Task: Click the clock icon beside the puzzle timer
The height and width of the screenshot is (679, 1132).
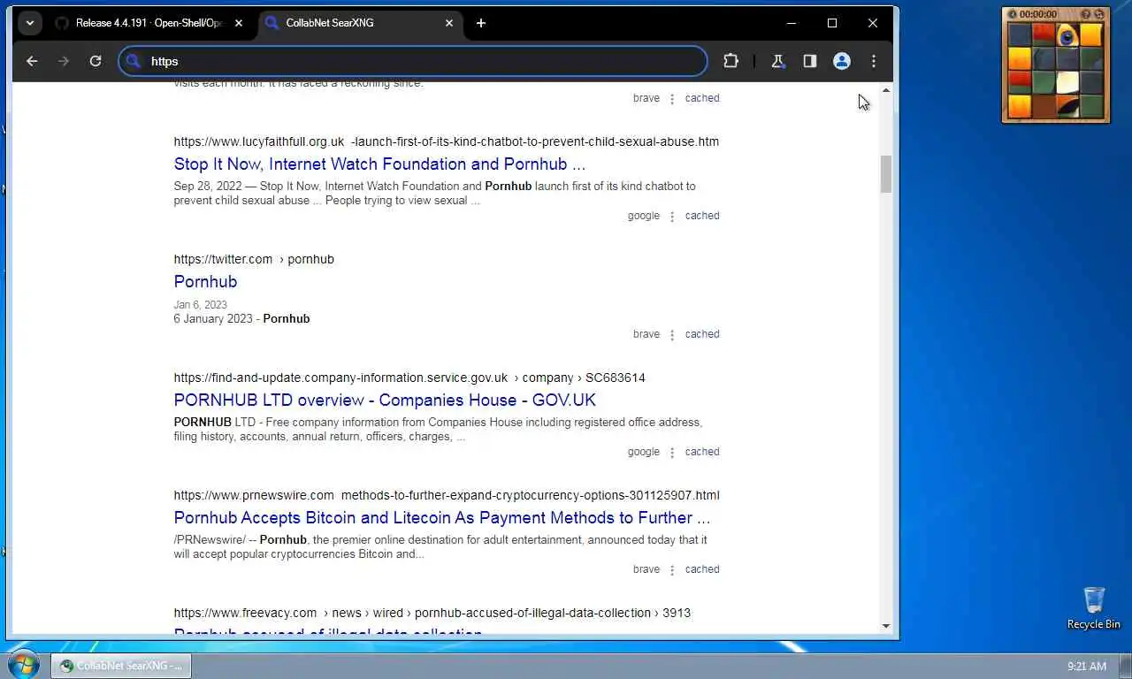Action: click(1013, 14)
